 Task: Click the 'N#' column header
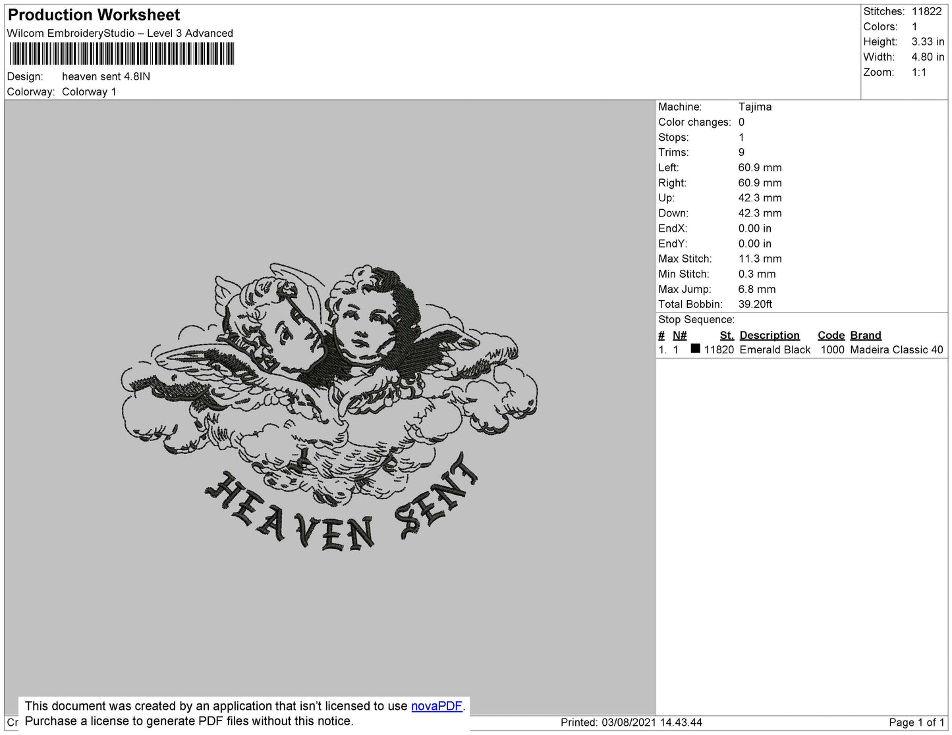click(x=679, y=335)
